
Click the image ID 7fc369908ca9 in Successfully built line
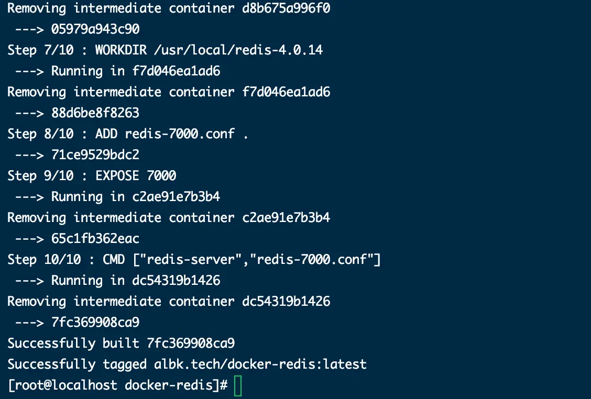[x=191, y=343]
